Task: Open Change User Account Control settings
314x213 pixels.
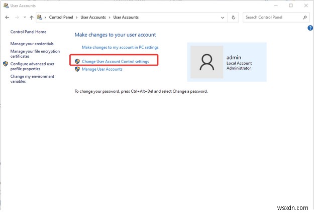Action: pyautogui.click(x=116, y=62)
